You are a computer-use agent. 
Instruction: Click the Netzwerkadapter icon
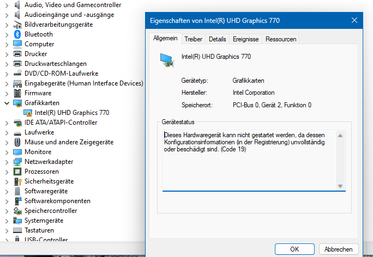(17, 162)
